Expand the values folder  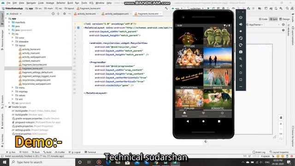click(12, 95)
